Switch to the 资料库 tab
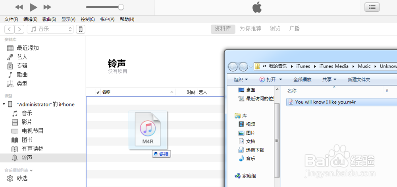 (223, 29)
